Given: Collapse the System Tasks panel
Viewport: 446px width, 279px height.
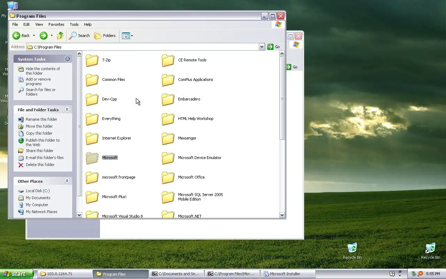Looking at the screenshot, I should [x=67, y=59].
